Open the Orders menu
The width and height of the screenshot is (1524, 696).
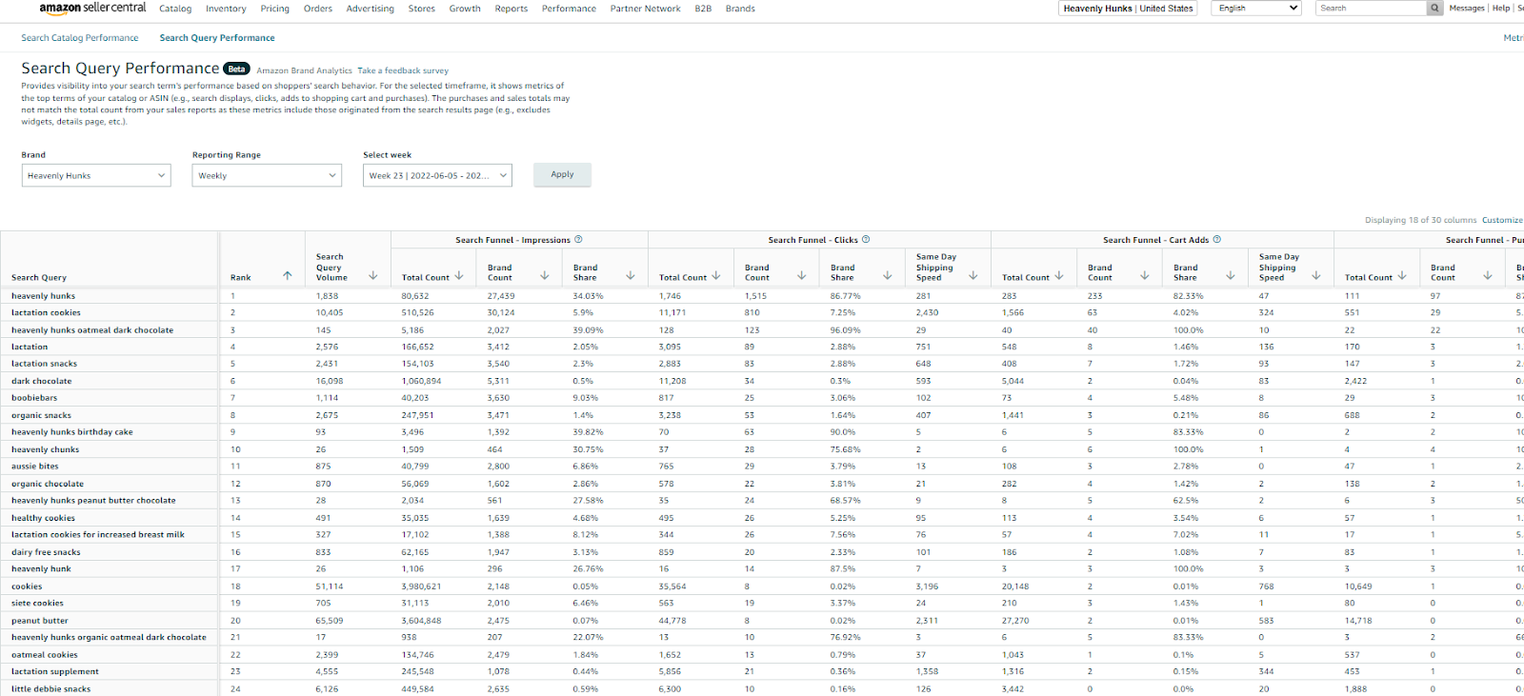tap(318, 9)
